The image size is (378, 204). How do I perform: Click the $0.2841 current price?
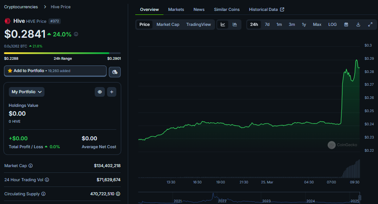click(25, 34)
